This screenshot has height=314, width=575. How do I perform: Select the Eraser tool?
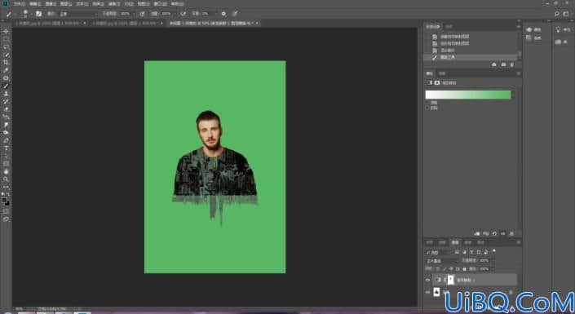(x=6, y=109)
